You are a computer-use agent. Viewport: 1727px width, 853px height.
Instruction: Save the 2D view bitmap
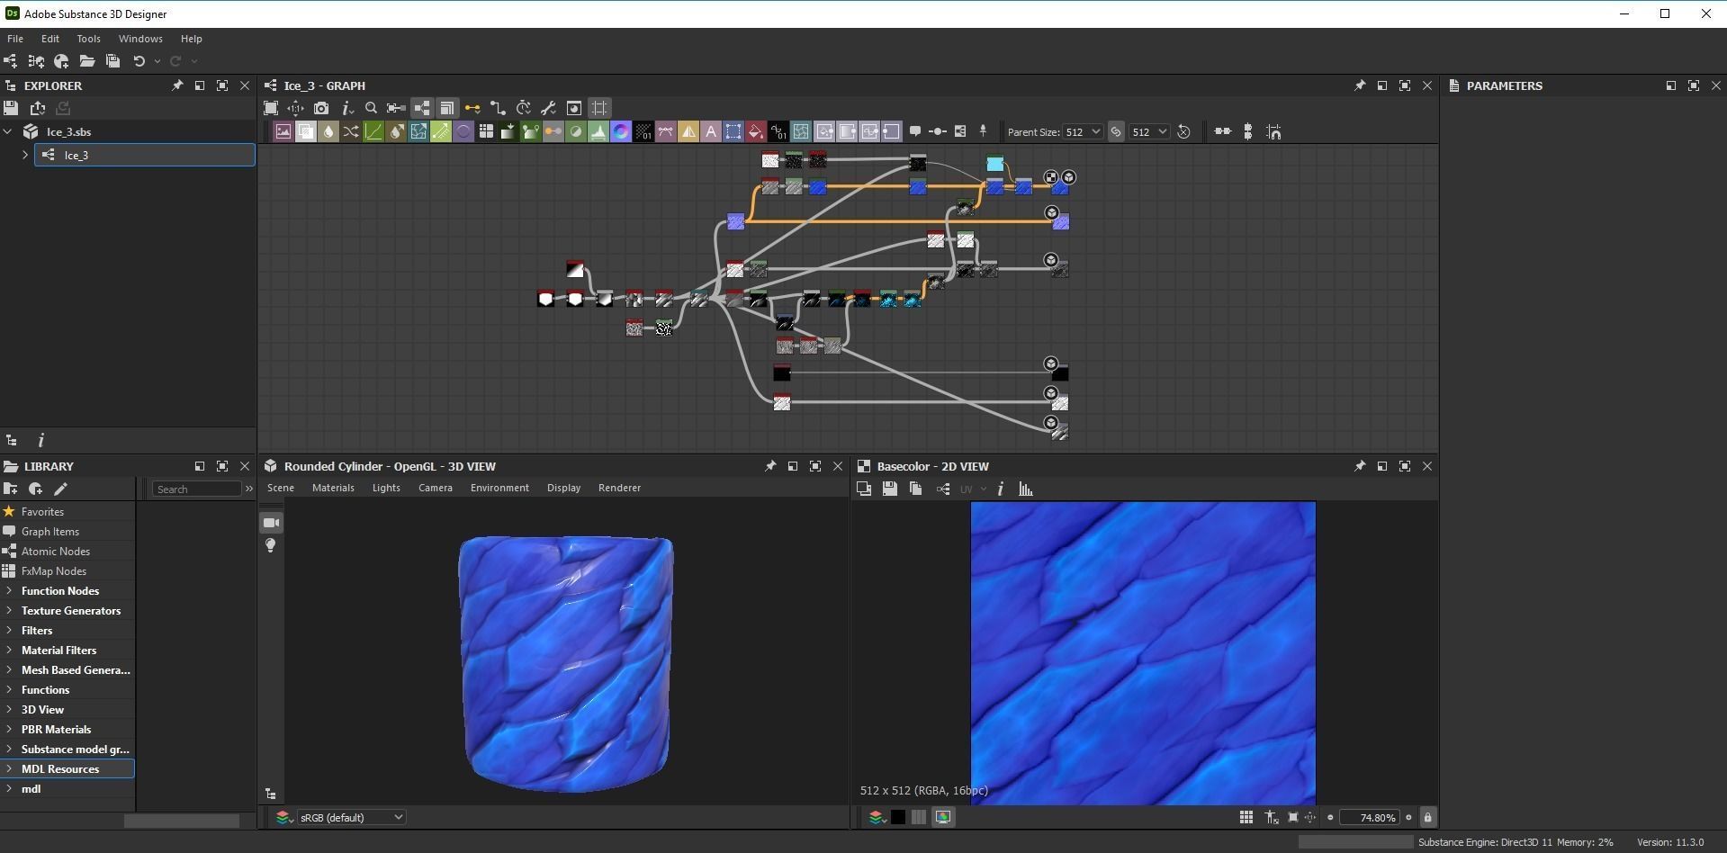[x=889, y=489]
